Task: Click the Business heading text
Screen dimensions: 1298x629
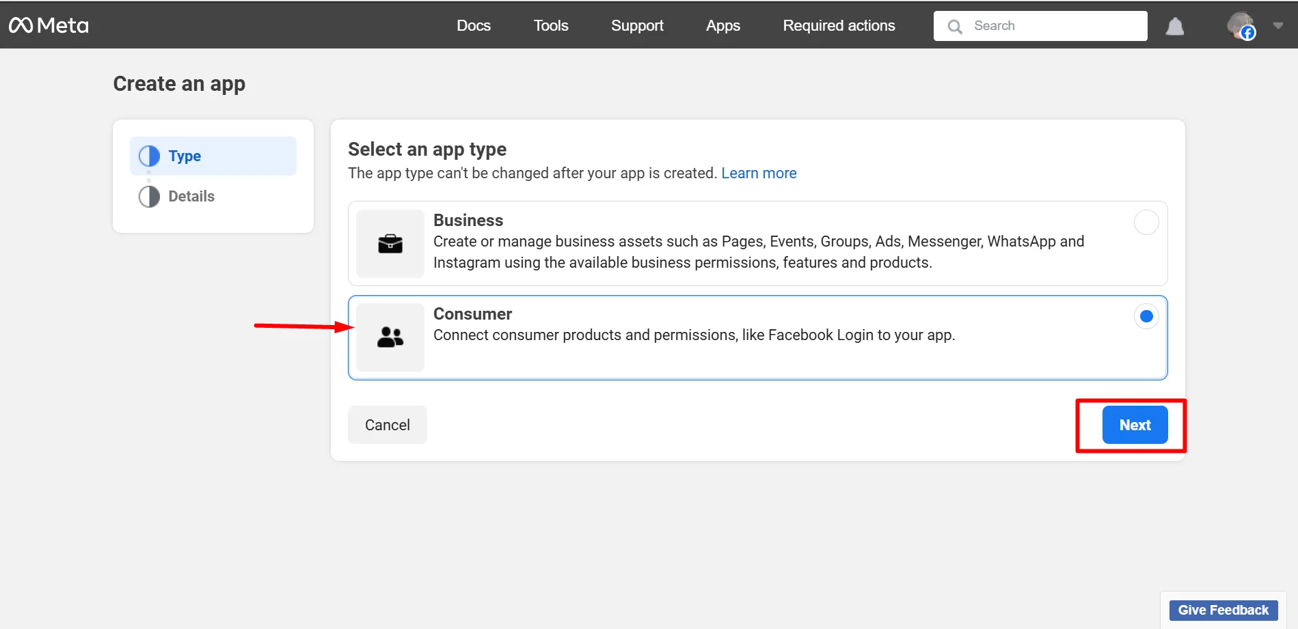Action: (x=468, y=220)
